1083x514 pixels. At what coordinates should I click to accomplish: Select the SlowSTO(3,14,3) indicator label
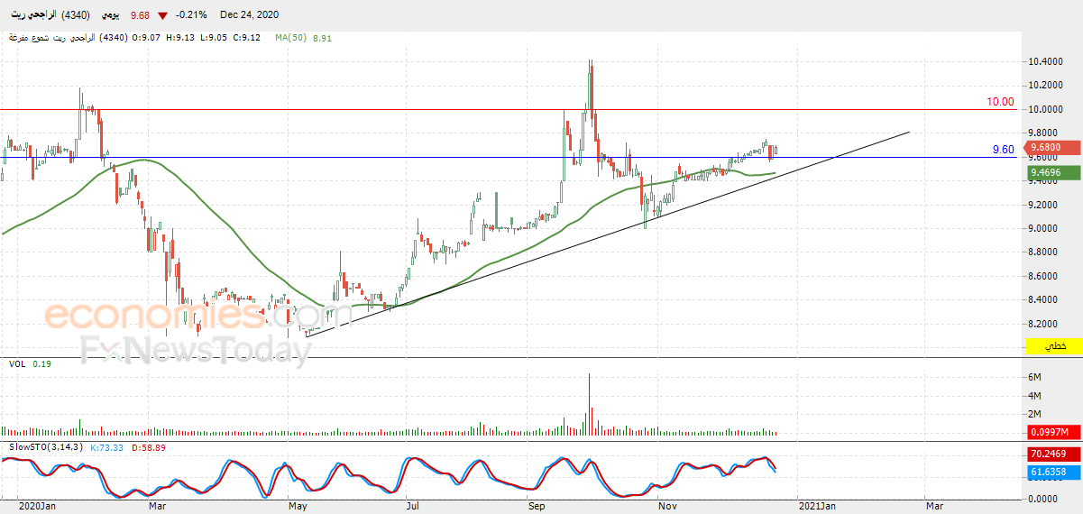pyautogui.click(x=47, y=446)
